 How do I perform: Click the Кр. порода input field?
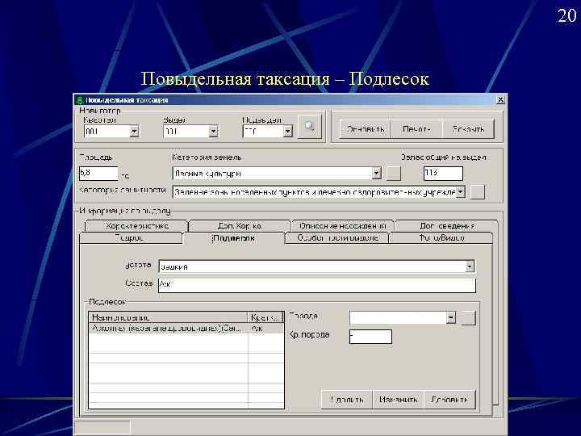tap(370, 337)
